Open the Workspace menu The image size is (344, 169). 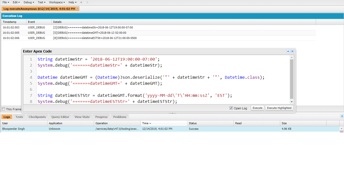pos(57,2)
